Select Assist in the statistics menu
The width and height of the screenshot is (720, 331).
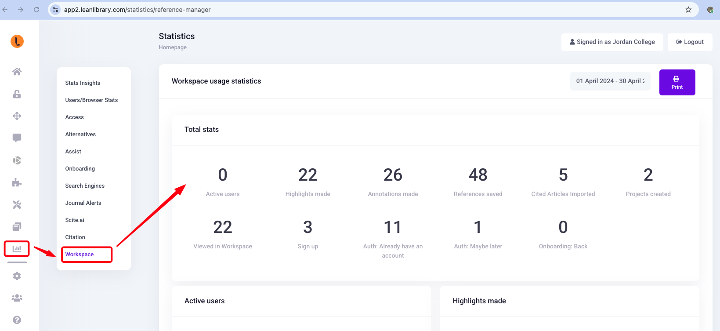tap(73, 152)
